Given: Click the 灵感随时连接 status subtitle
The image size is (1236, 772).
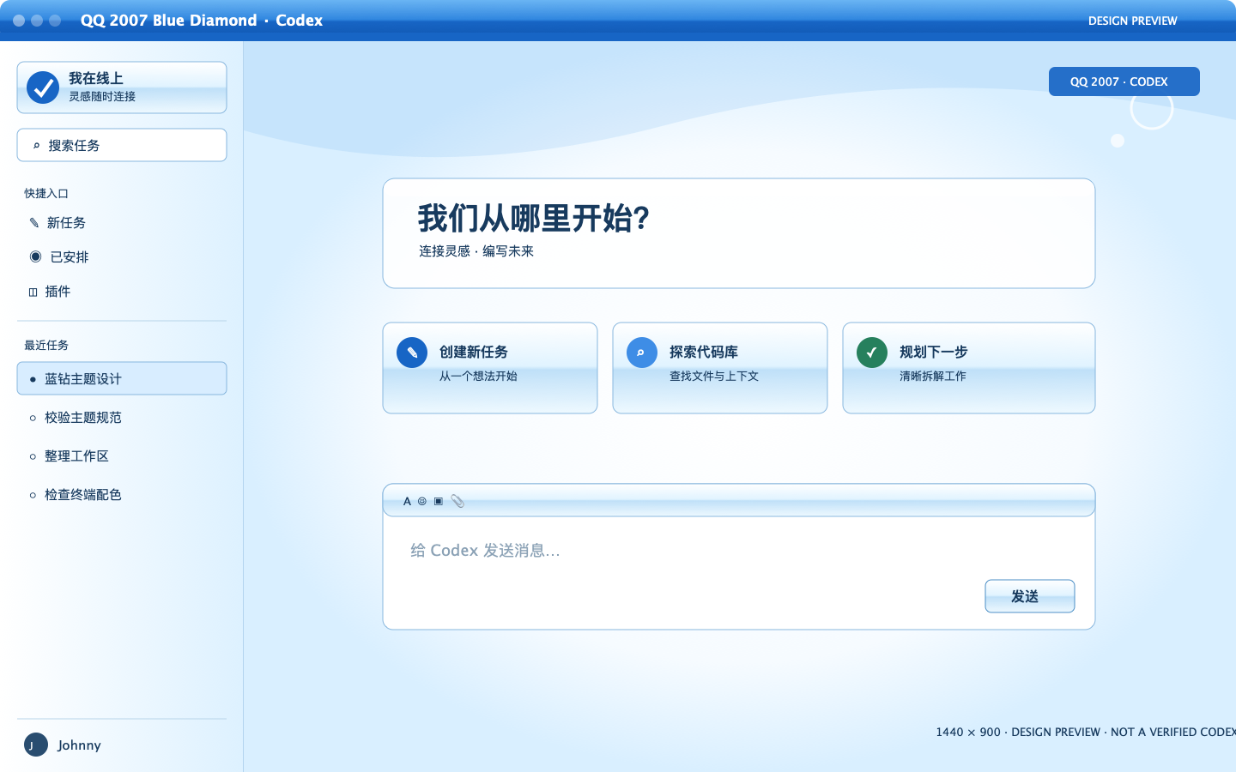Looking at the screenshot, I should [102, 96].
